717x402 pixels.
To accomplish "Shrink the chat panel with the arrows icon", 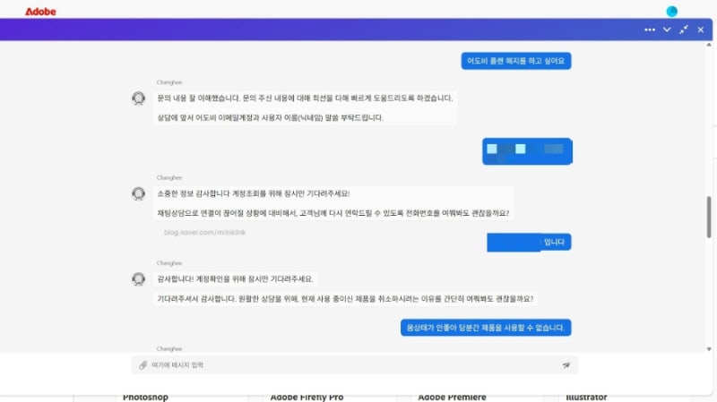I will click(x=684, y=30).
